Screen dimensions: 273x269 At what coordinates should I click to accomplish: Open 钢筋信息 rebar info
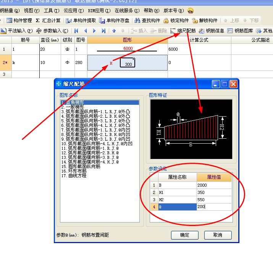[212, 31]
